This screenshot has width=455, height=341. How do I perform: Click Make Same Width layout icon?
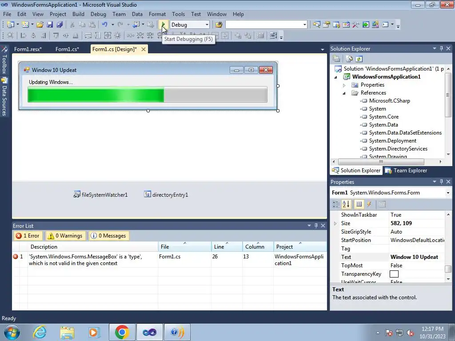point(88,36)
